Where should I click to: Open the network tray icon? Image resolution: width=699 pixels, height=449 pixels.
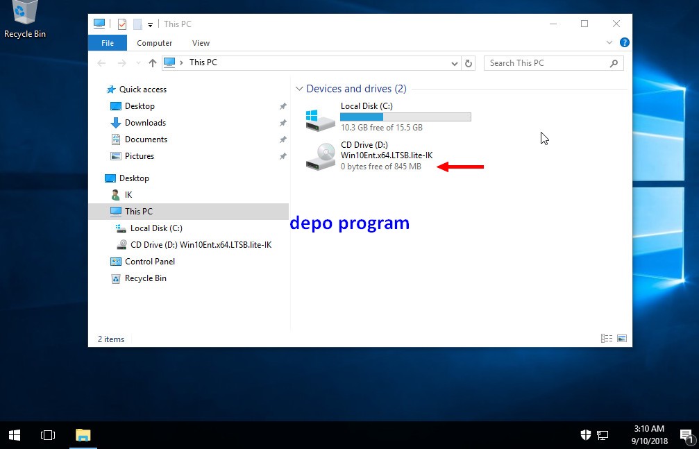coord(603,435)
